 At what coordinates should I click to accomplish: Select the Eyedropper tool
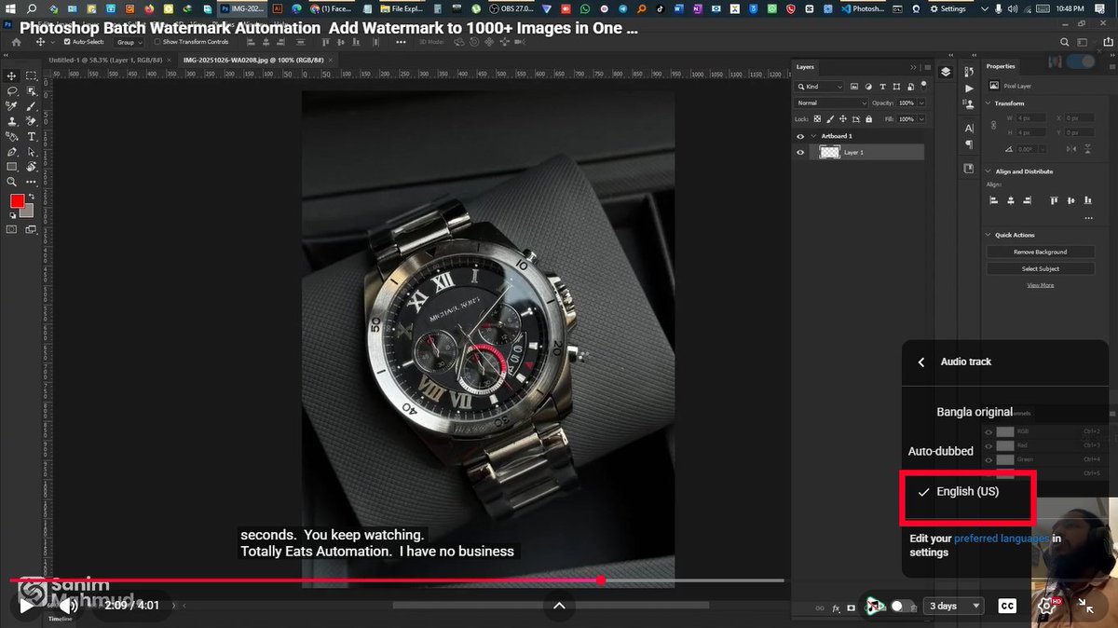11,106
